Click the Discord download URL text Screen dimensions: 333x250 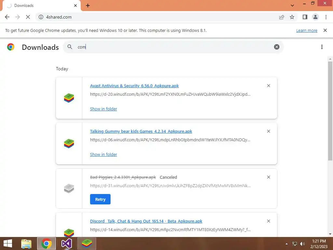[x=170, y=230]
